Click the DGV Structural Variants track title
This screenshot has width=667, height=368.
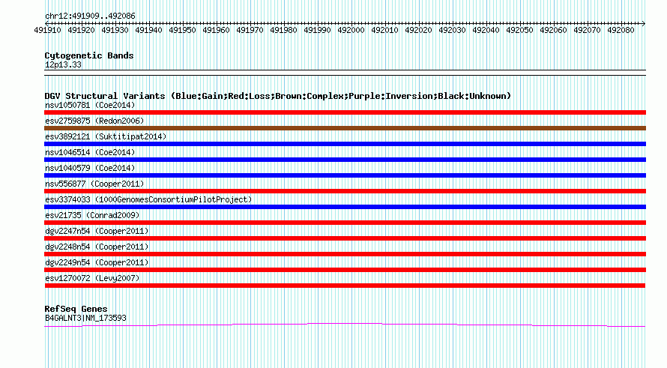[x=277, y=96]
